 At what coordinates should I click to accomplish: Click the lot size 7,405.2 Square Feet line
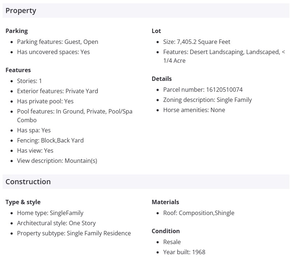coord(196,42)
